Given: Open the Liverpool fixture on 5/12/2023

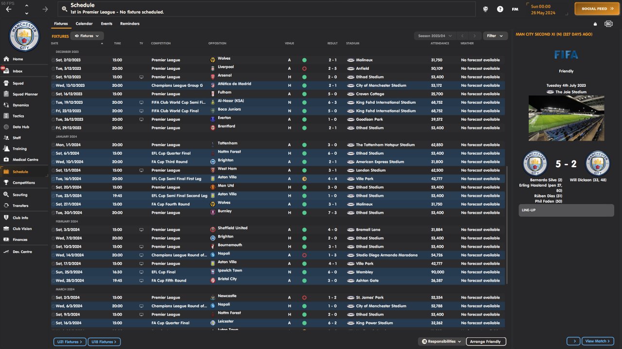Looking at the screenshot, I should point(278,68).
